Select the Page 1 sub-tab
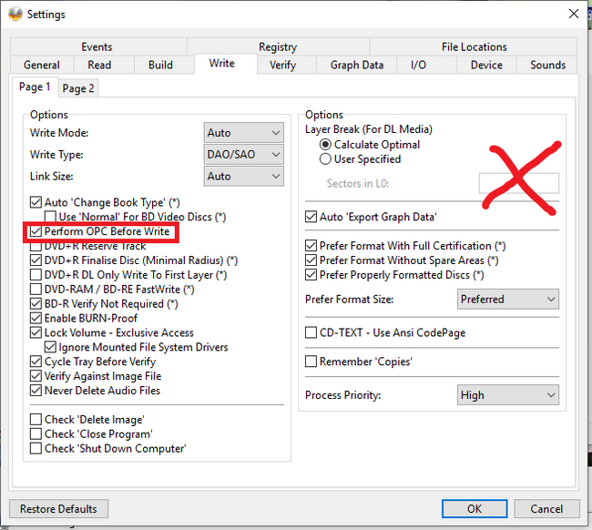The width and height of the screenshot is (592, 530). (35, 87)
